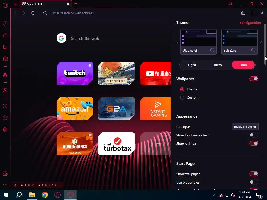
Task: Add a site with the plus tile
Action: 155,144
